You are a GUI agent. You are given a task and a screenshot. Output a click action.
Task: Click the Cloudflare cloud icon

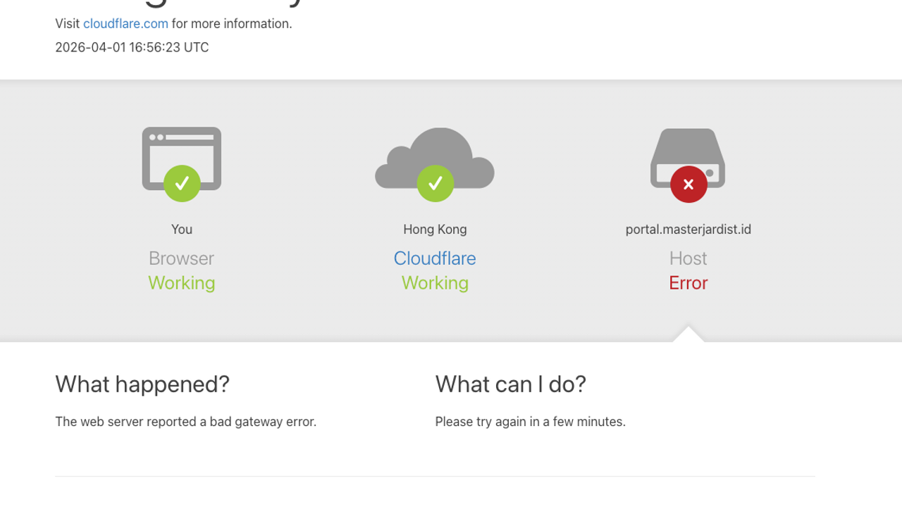435,158
